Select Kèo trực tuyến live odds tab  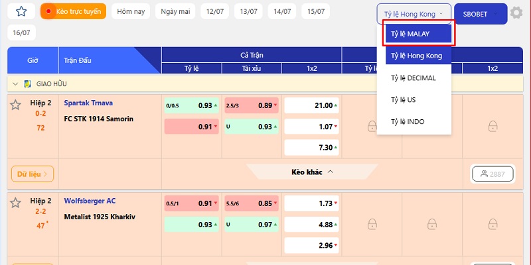click(73, 11)
